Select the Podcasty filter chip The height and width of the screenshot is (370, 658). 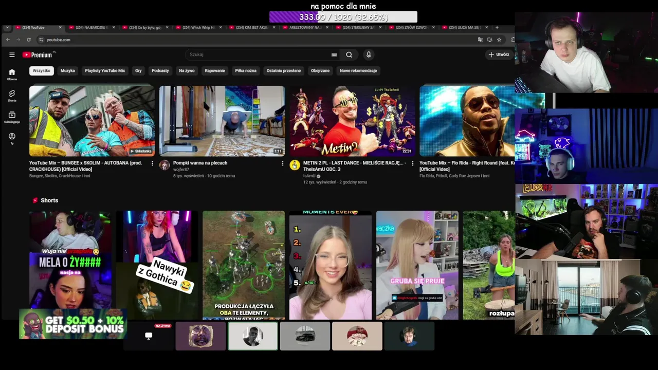pos(160,70)
